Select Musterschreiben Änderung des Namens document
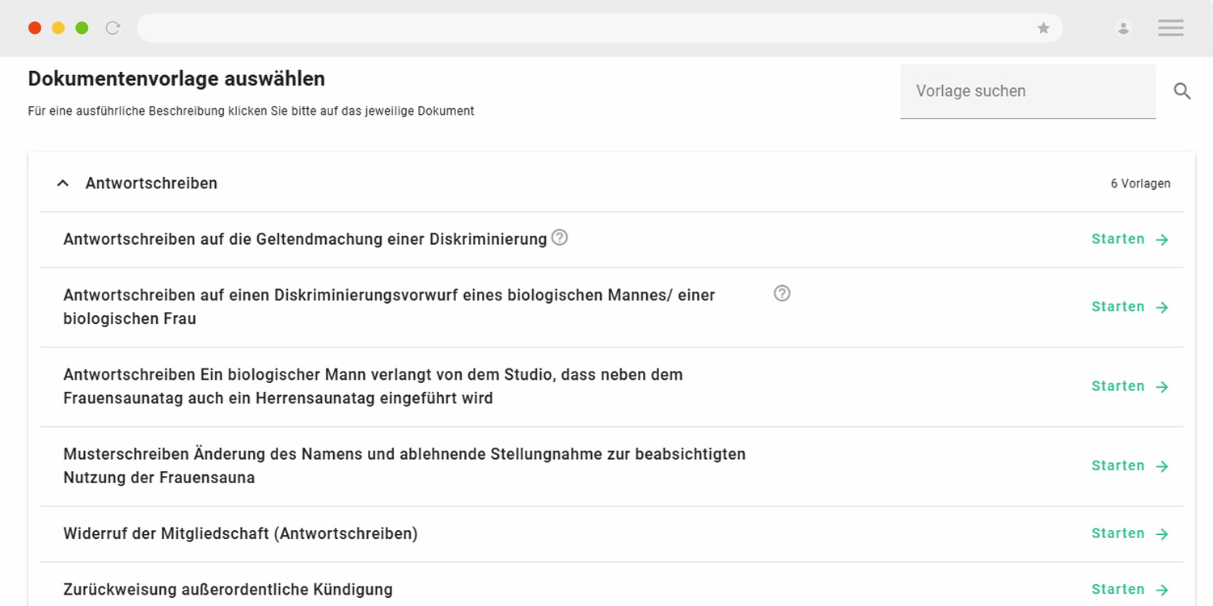 pyautogui.click(x=404, y=465)
